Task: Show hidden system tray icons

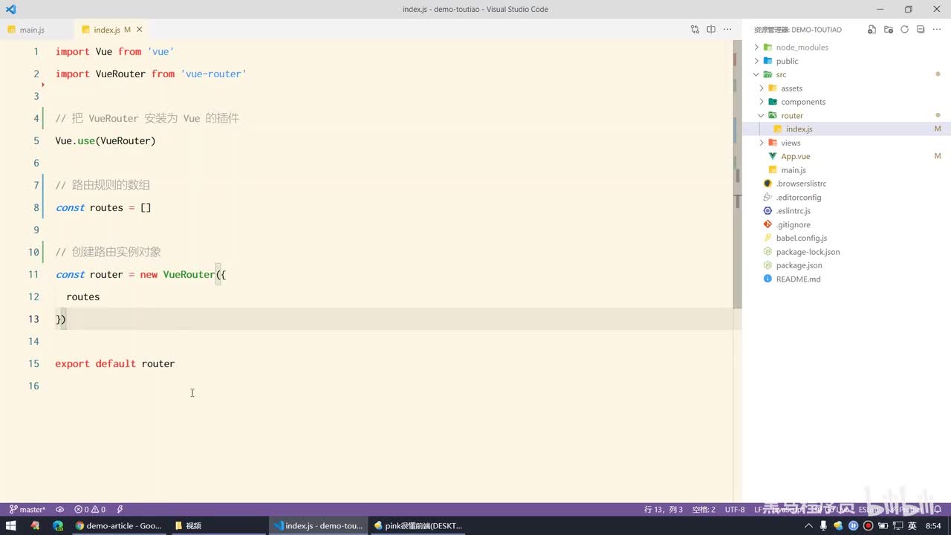Action: [811, 525]
